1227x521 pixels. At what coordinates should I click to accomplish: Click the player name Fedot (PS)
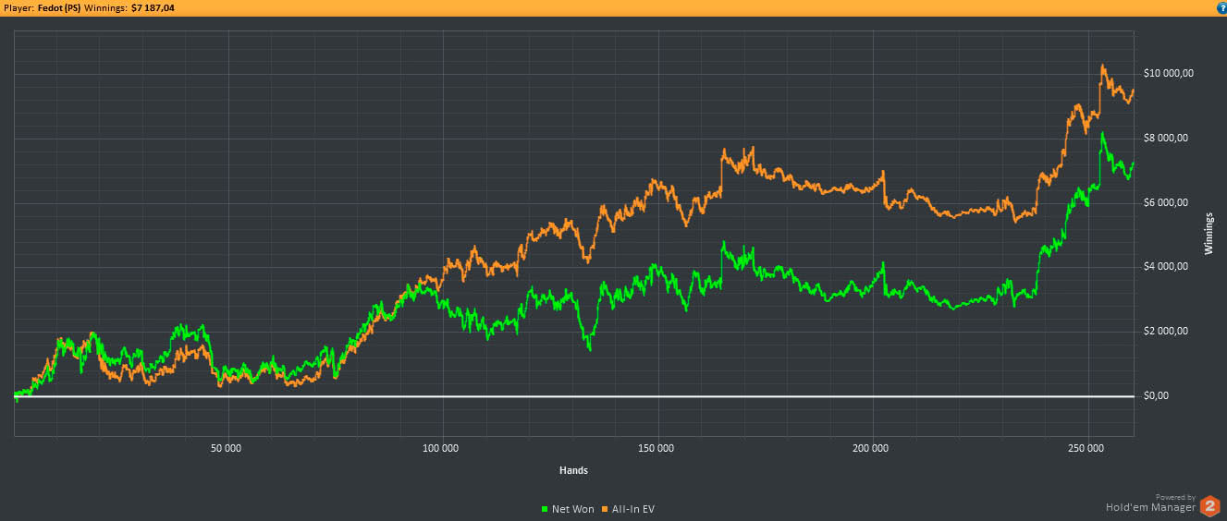pos(60,7)
